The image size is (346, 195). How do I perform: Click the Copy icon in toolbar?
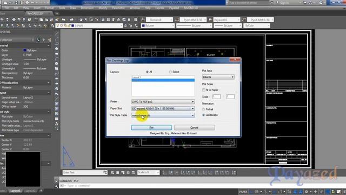(41, 19)
